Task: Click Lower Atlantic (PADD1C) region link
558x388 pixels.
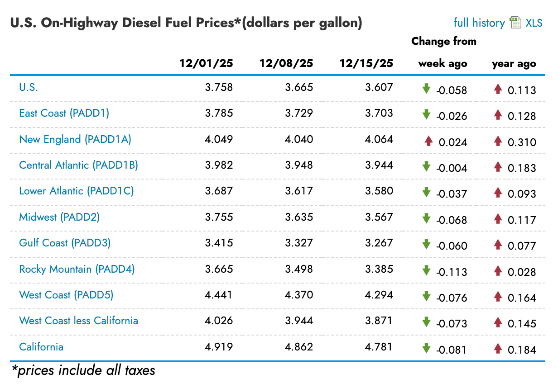Action: [x=77, y=191]
